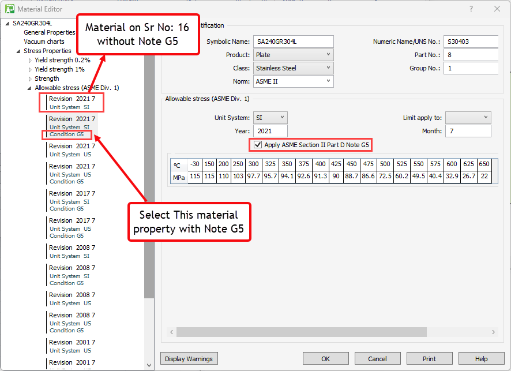Click the Symbolic Name input field
The width and height of the screenshot is (511, 371).
pyautogui.click(x=294, y=42)
